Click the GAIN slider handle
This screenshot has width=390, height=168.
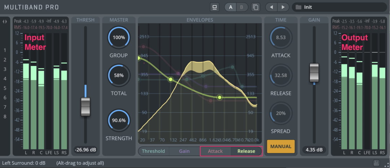point(314,73)
